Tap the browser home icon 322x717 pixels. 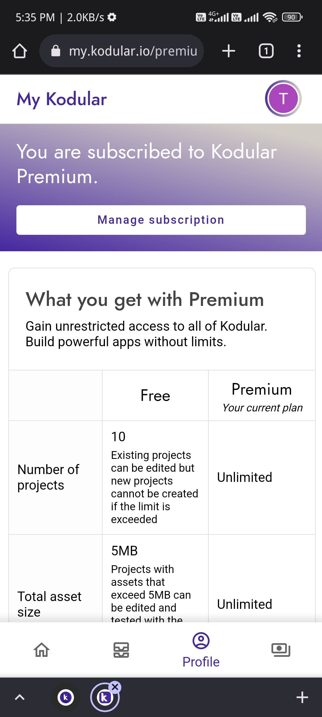pos(20,51)
